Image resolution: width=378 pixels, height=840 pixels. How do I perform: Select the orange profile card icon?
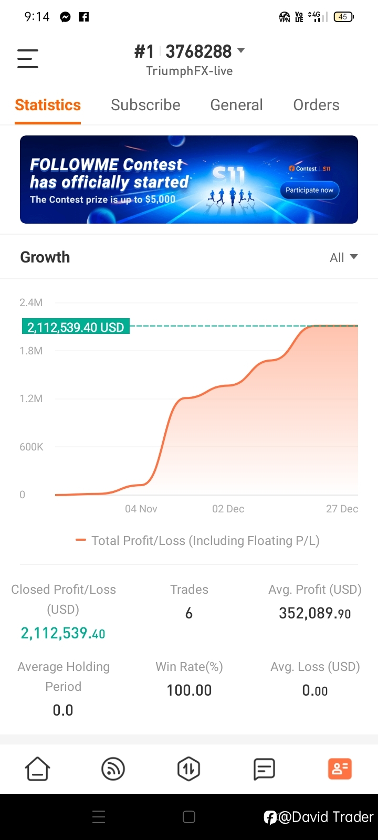(340, 769)
